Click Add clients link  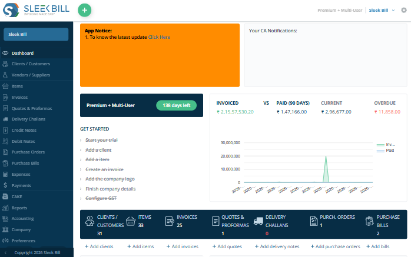click(x=99, y=246)
